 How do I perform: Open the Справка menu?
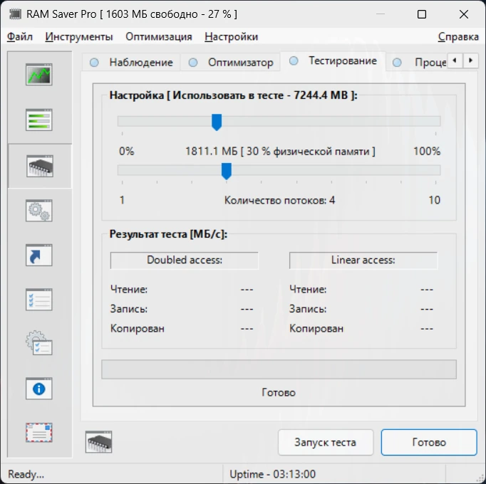point(458,36)
